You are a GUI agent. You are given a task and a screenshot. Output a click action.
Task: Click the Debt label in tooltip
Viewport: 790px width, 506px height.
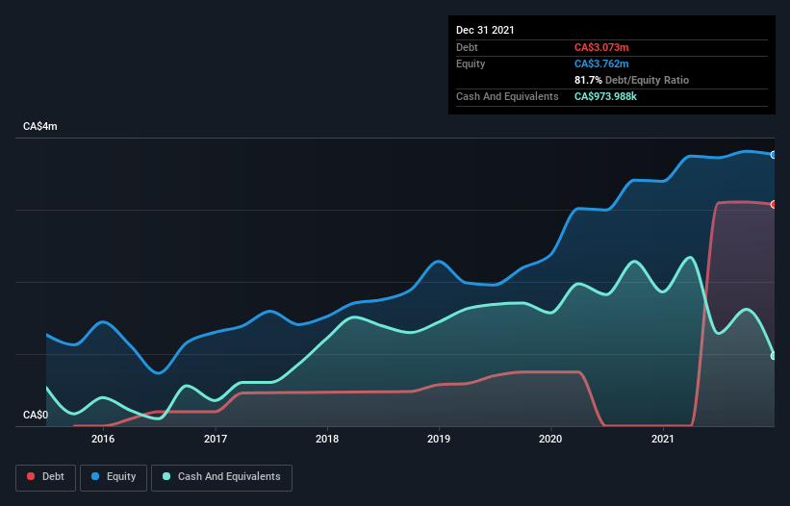coord(467,47)
